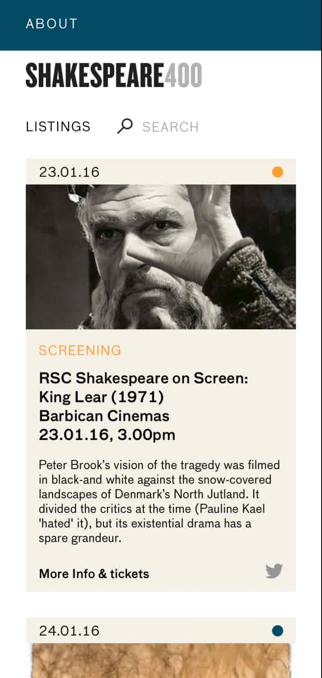Open More Info & tickets link
The width and height of the screenshot is (322, 678).
click(94, 574)
